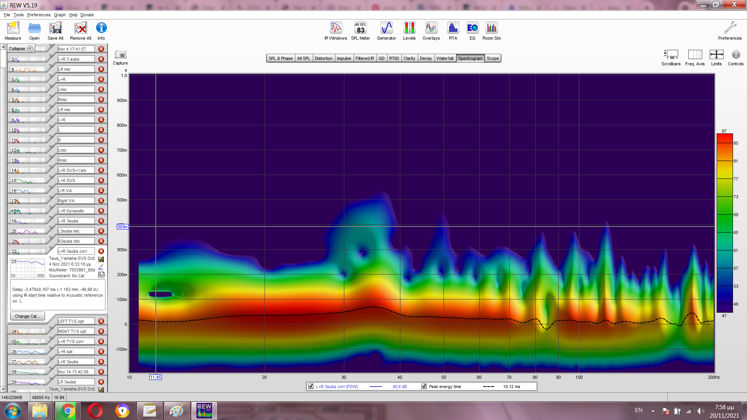Remove the L+R SVS measurement
The image size is (747, 420).
[x=101, y=180]
